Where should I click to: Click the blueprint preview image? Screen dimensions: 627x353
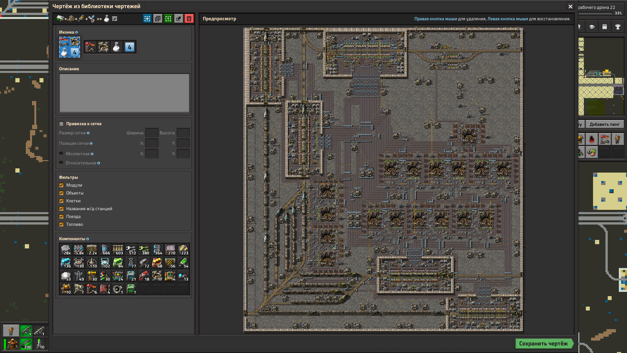383,180
